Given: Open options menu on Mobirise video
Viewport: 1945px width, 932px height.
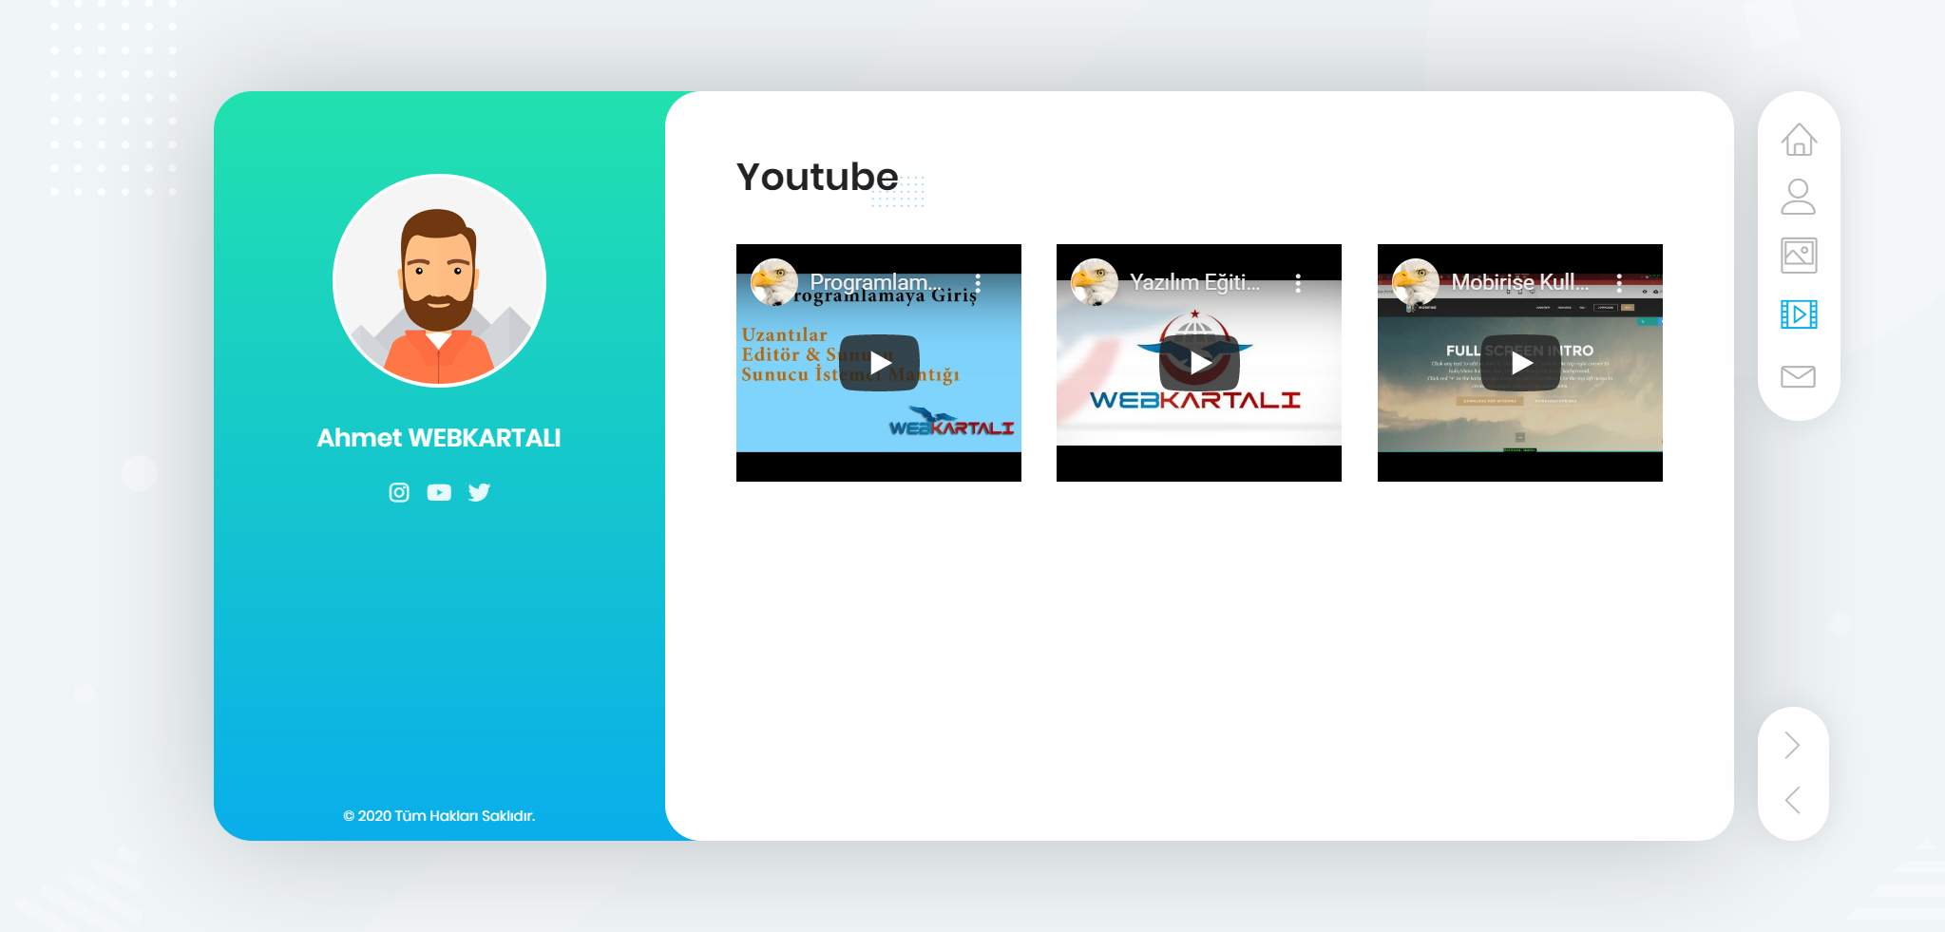Looking at the screenshot, I should click(1619, 282).
